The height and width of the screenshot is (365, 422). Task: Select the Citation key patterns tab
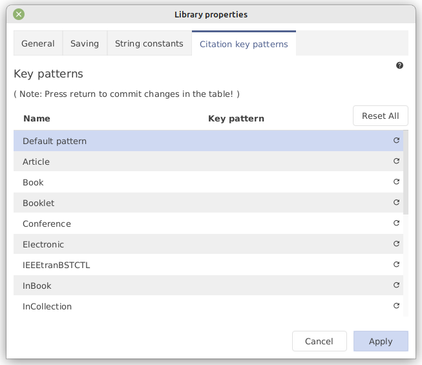tap(244, 44)
